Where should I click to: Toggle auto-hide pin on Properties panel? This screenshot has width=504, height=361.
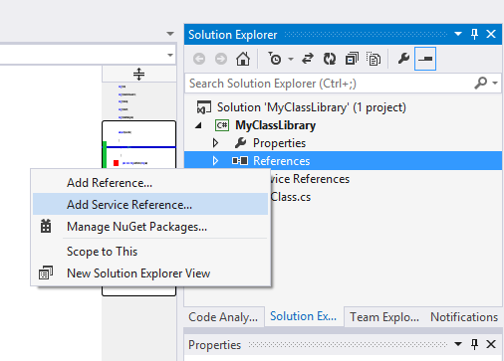(x=474, y=344)
